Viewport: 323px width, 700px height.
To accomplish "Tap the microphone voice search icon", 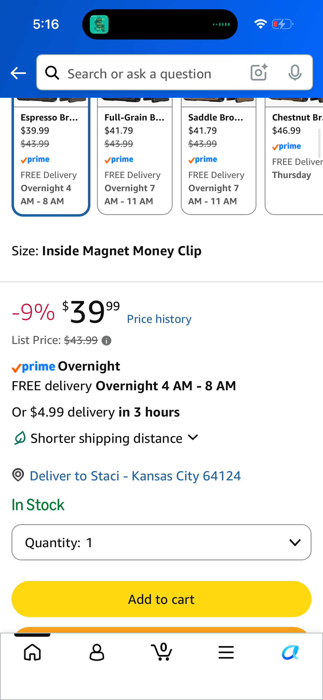I will tap(295, 73).
